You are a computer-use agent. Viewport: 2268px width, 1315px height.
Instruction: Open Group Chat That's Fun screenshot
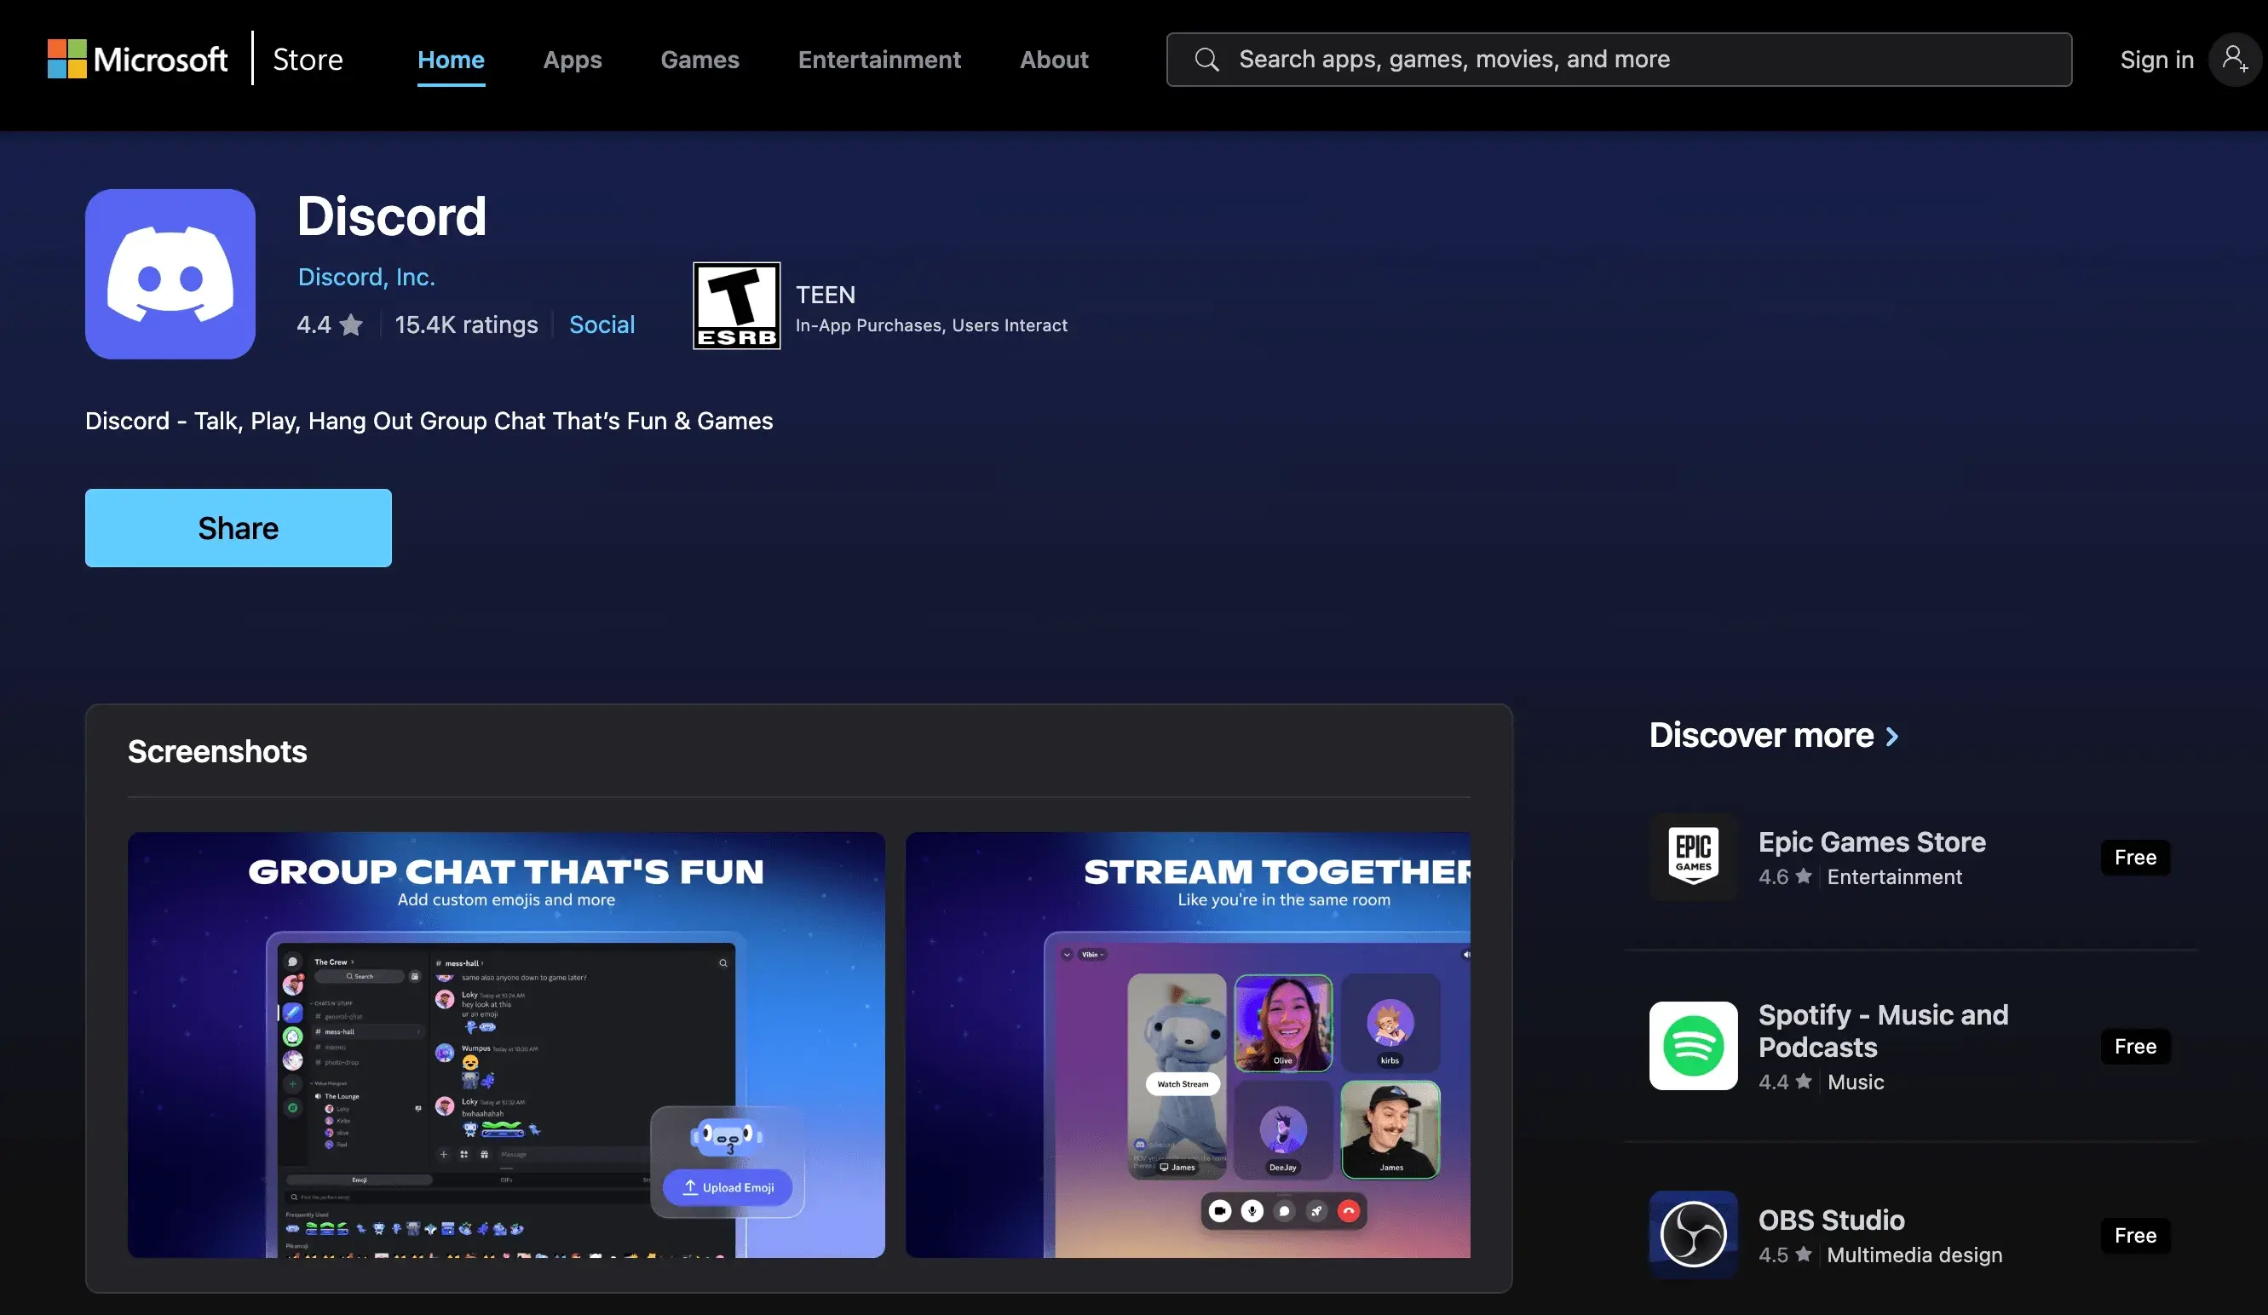point(506,1044)
